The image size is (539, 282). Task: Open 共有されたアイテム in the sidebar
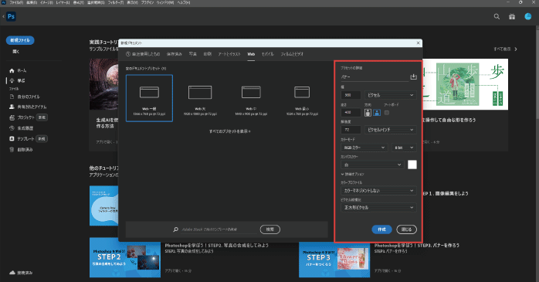tap(28, 107)
